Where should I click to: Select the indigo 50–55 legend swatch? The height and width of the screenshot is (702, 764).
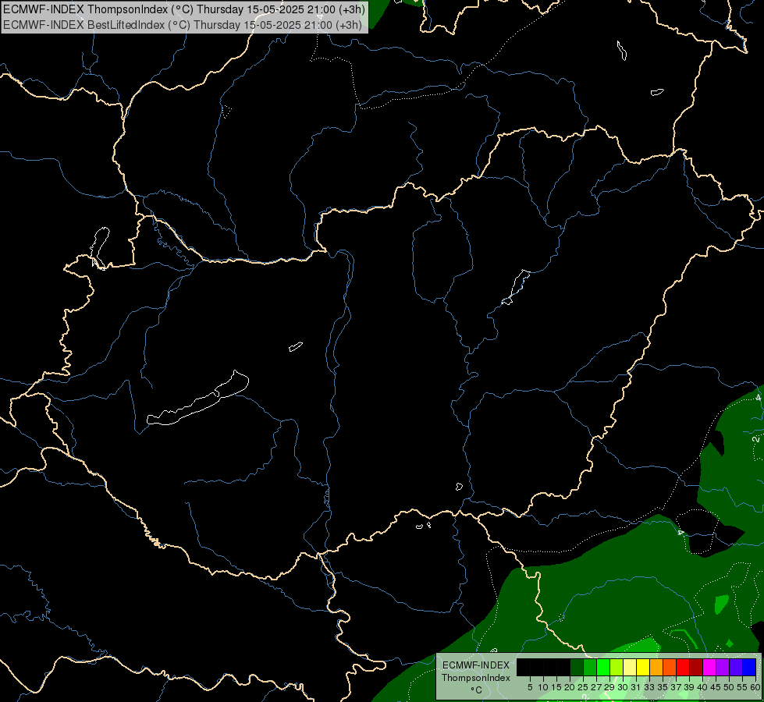736,667
